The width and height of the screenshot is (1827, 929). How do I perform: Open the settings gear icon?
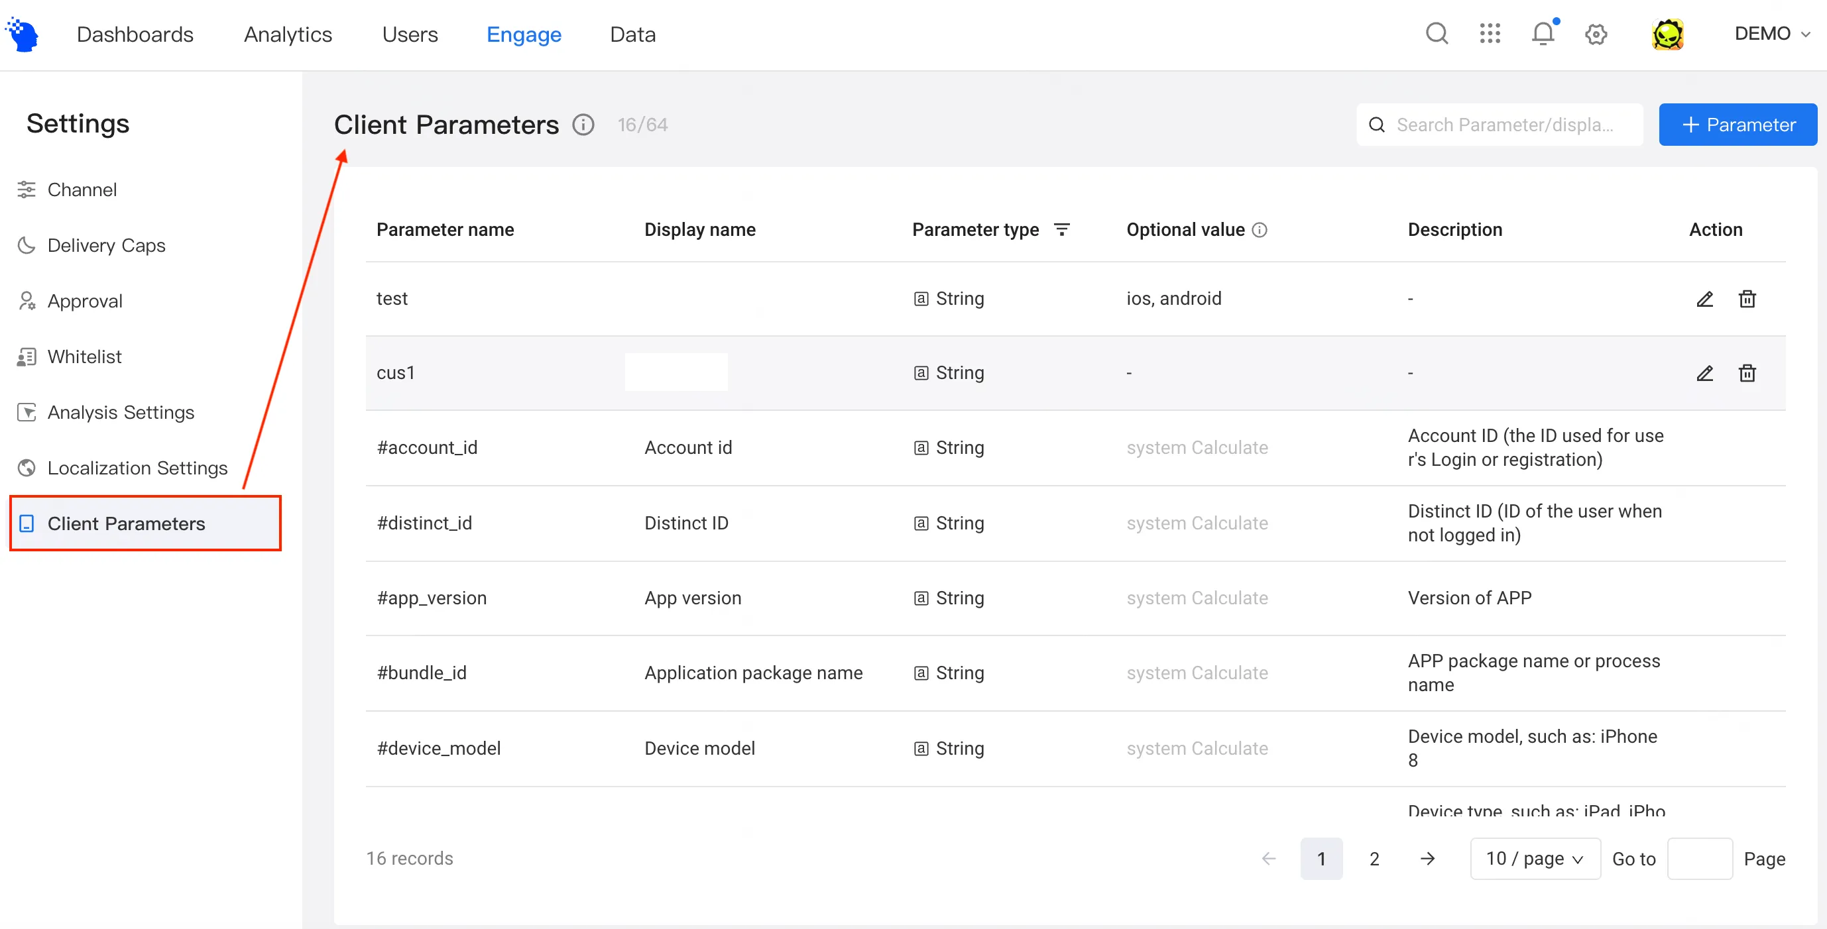pyautogui.click(x=1596, y=34)
